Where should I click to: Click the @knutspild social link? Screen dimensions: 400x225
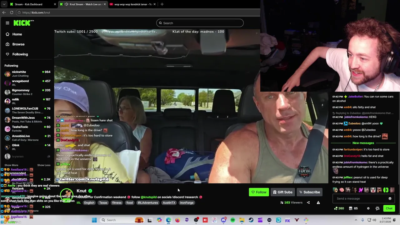(x=148, y=197)
